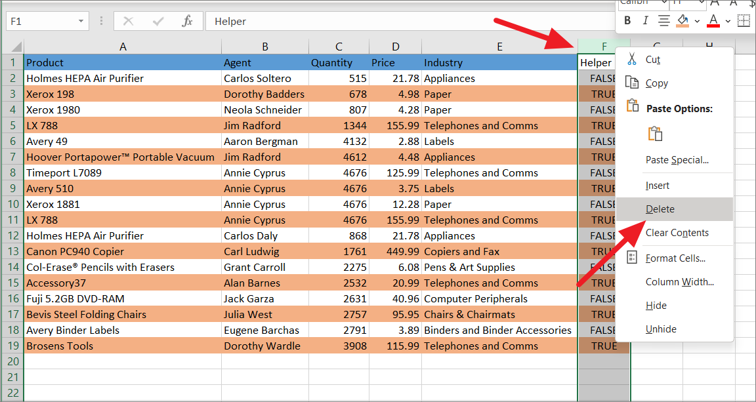
Task: Click the Copy icon in context menu
Action: click(x=632, y=83)
